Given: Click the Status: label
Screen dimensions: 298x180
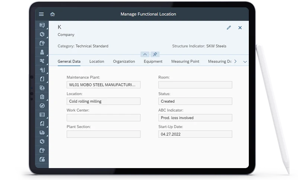Looking at the screenshot, I should tap(164, 94).
